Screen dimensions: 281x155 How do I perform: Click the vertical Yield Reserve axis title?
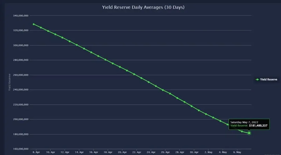(10, 82)
